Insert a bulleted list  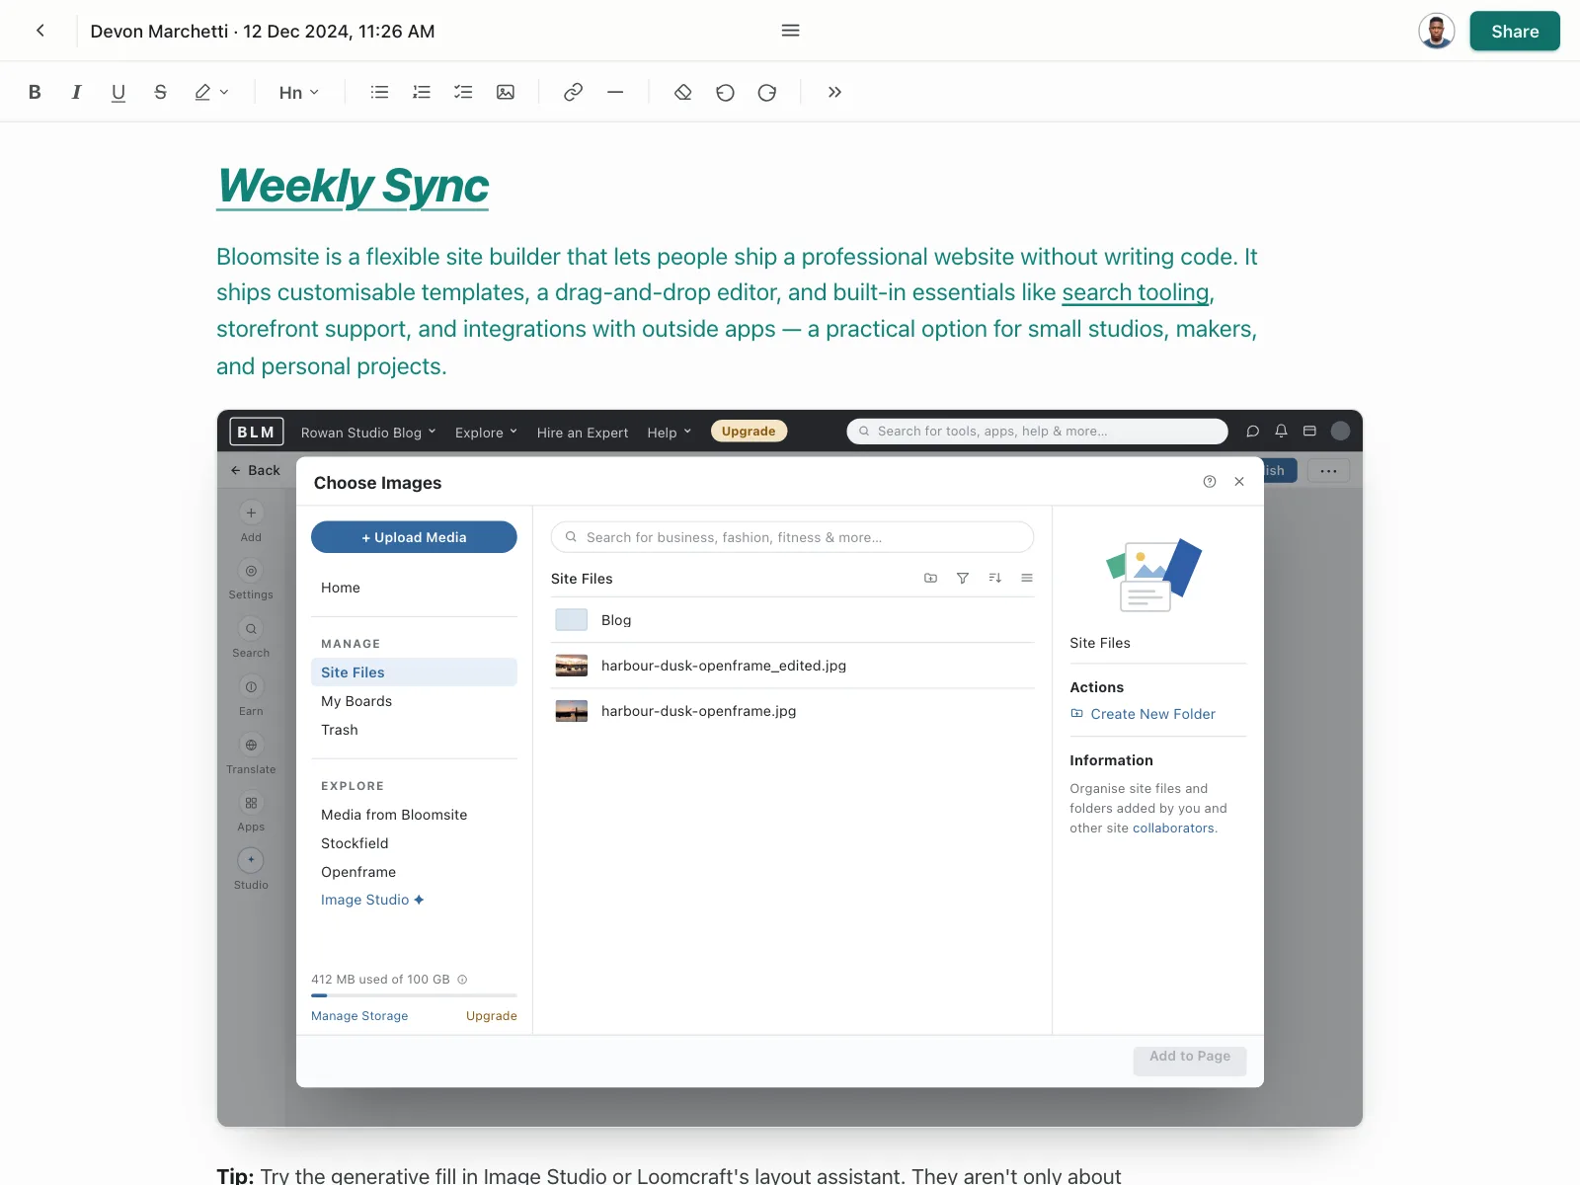379,92
